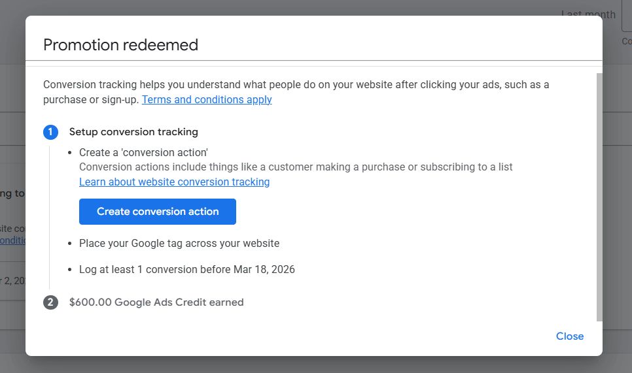
Task: Click the dialog's vertical scrollbar
Action: pyautogui.click(x=599, y=196)
